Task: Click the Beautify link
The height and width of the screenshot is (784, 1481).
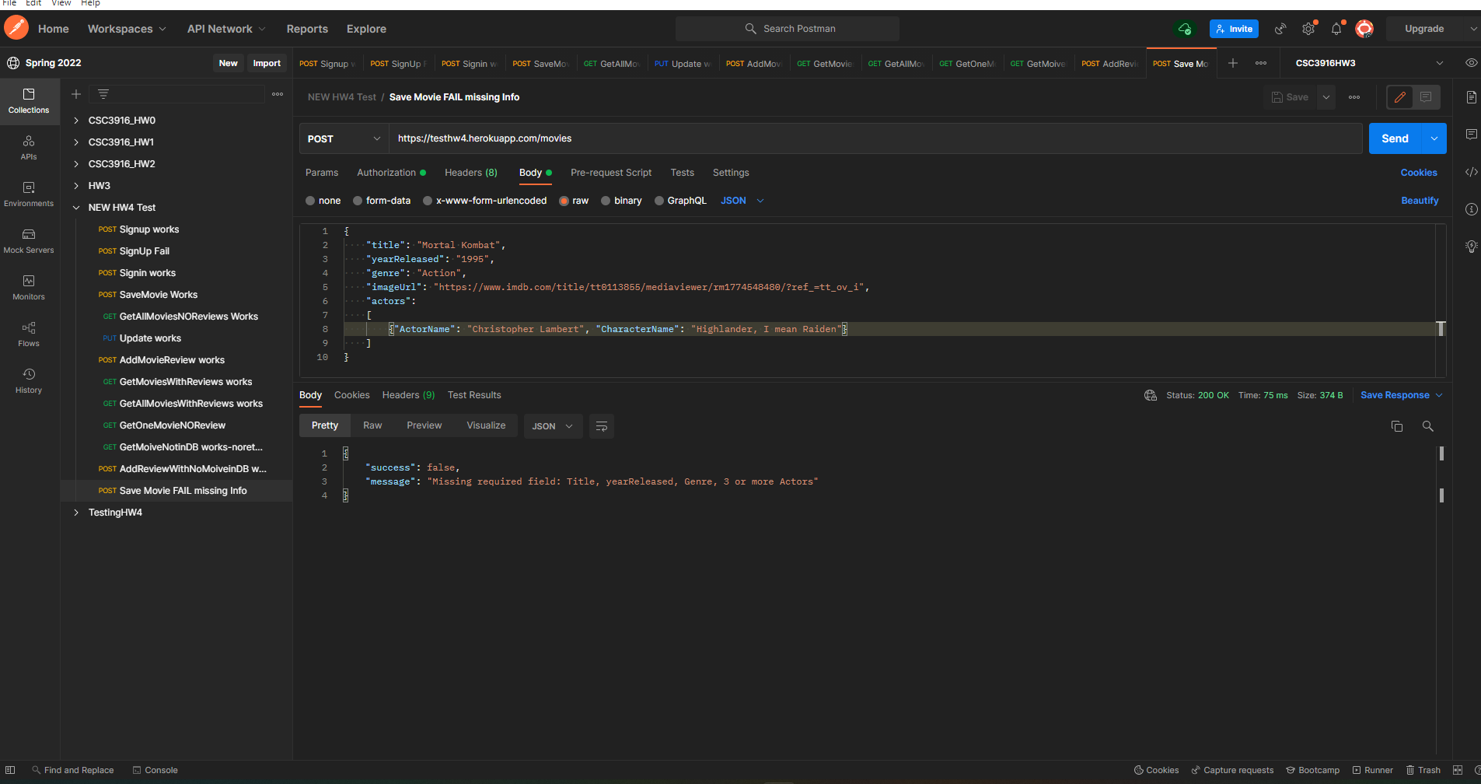Action: (1420, 200)
